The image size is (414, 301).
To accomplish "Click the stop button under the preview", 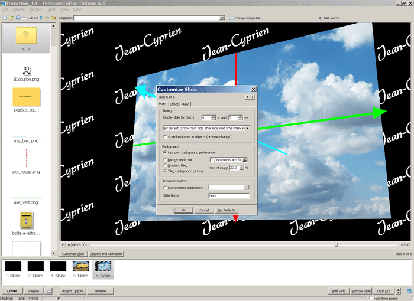I will [x=69, y=244].
